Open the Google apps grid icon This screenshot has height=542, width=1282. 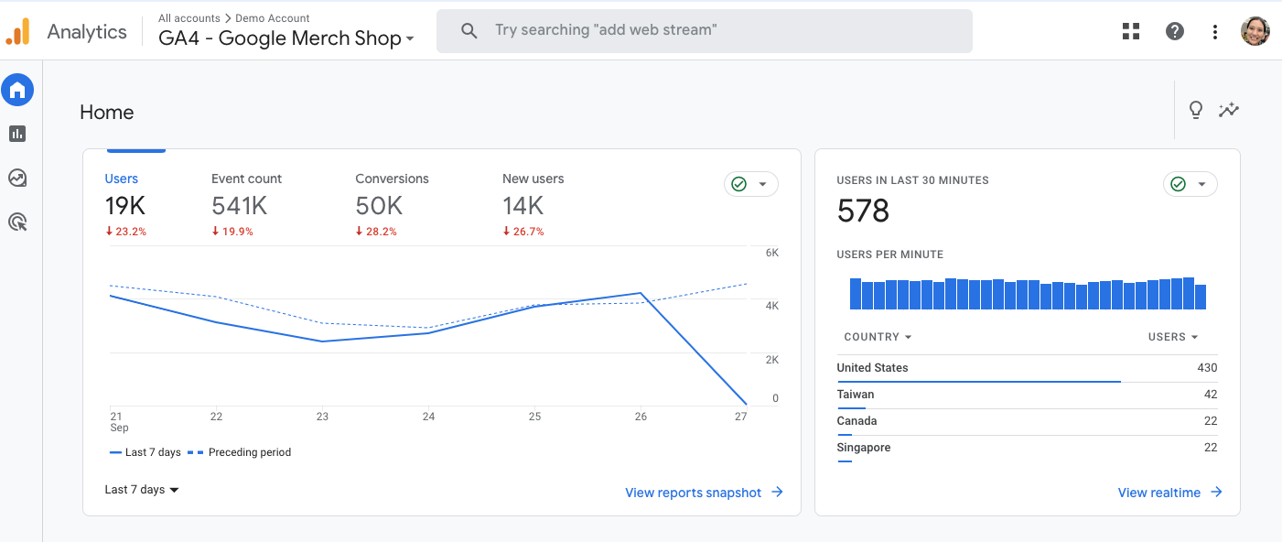coord(1131,32)
